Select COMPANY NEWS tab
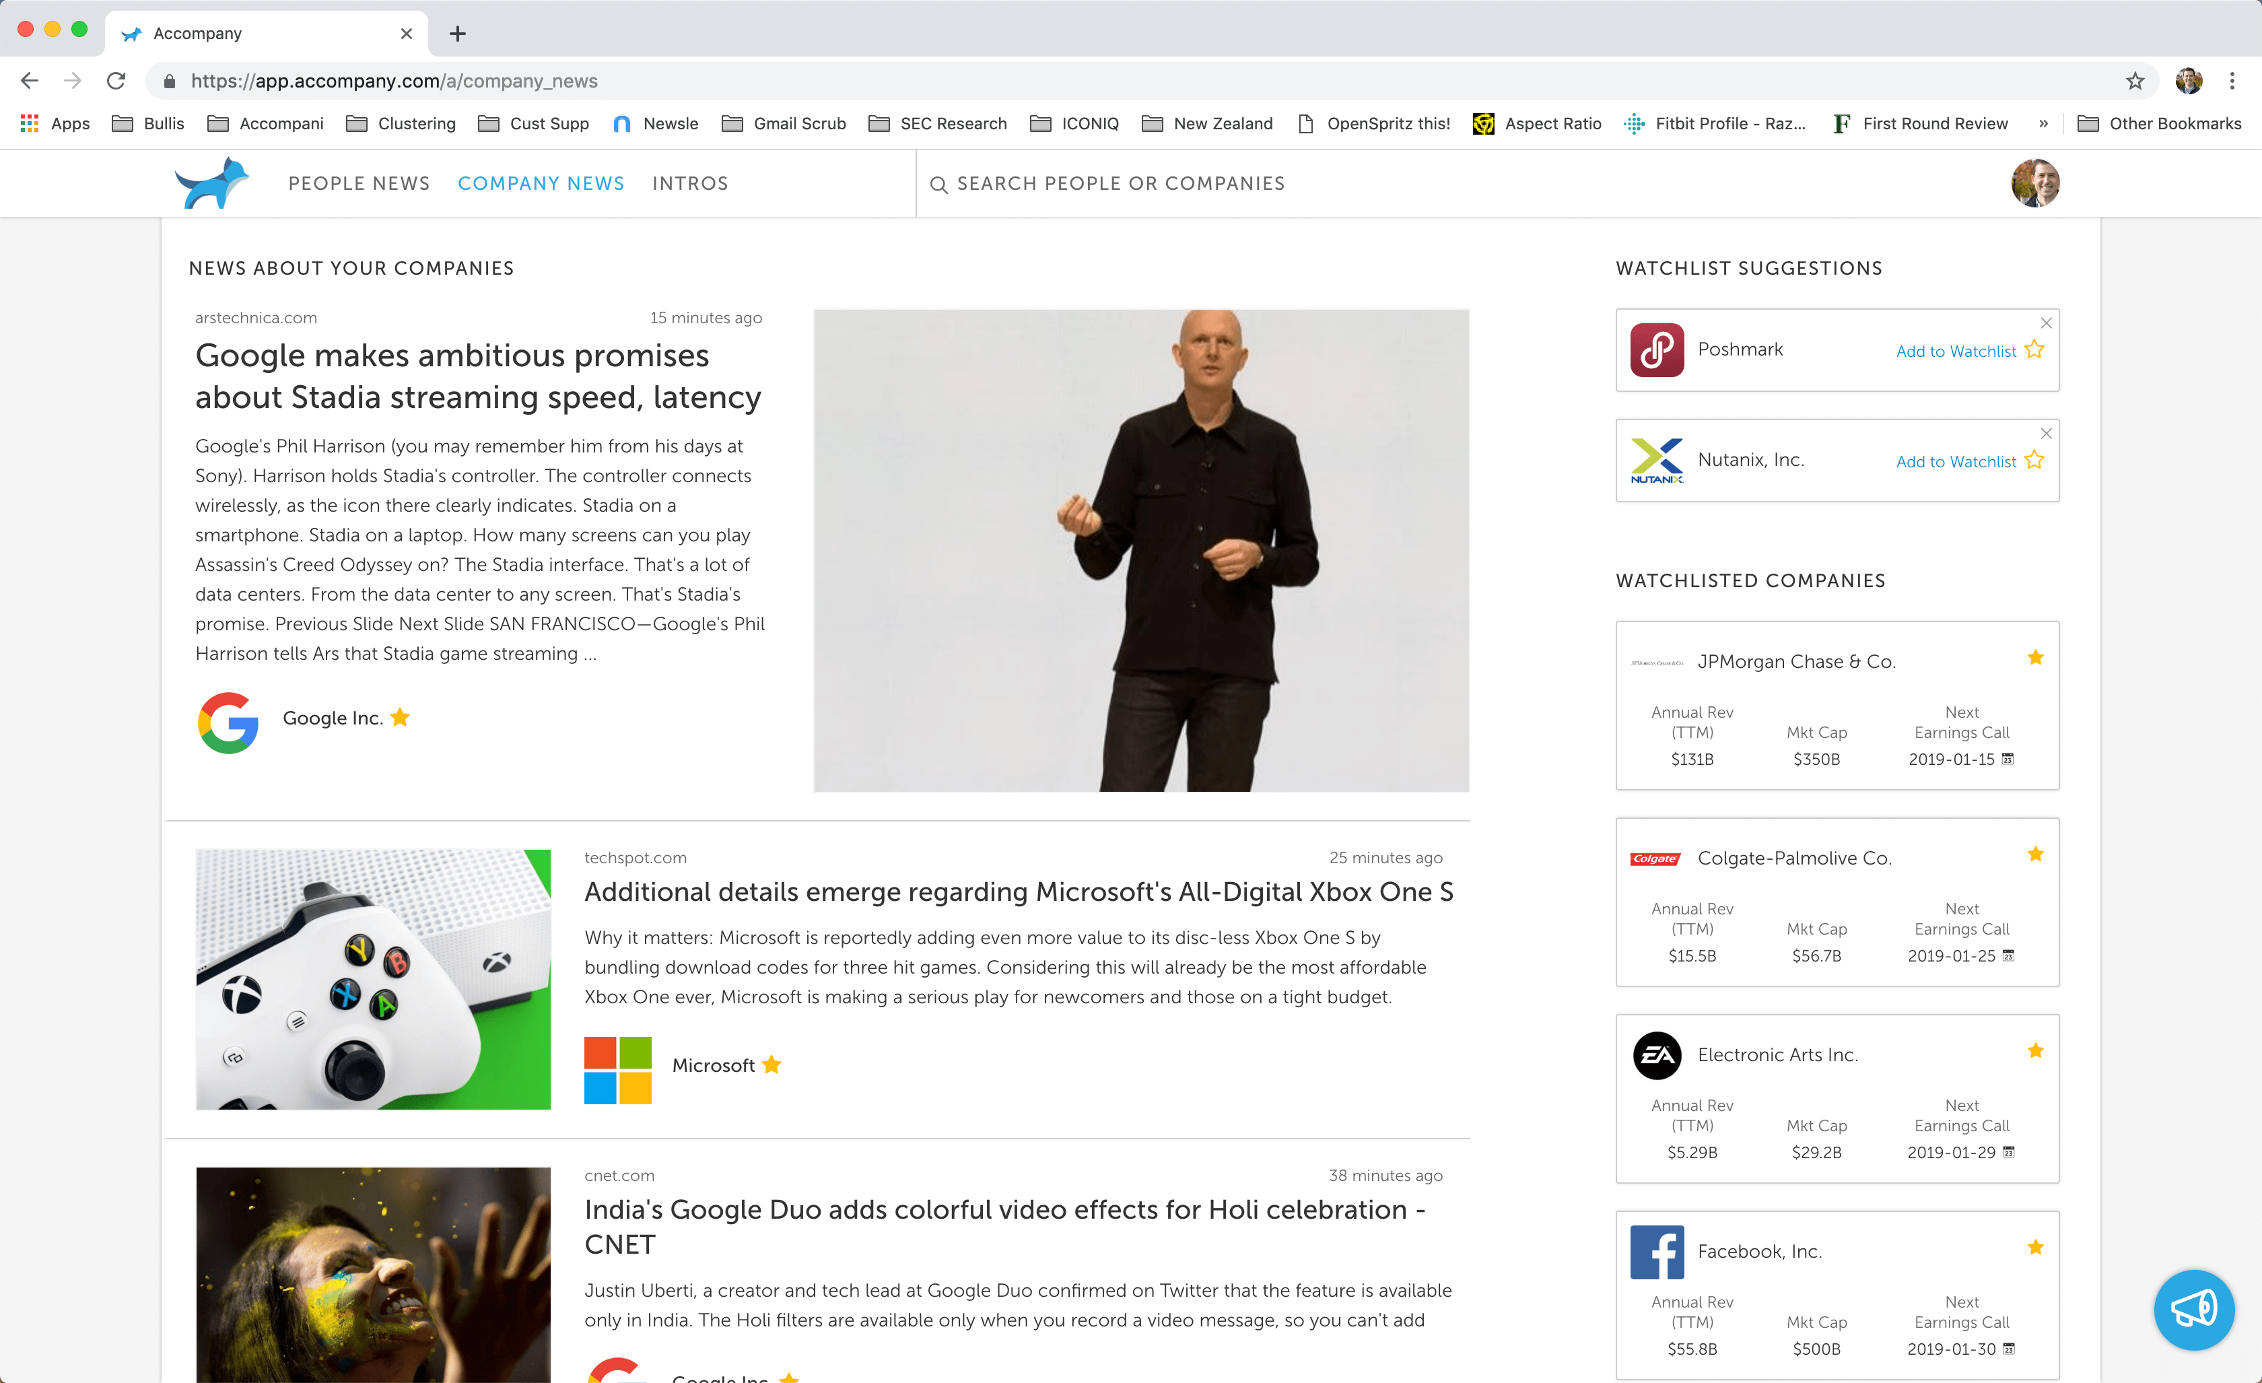Image resolution: width=2262 pixels, height=1383 pixels. 541,184
